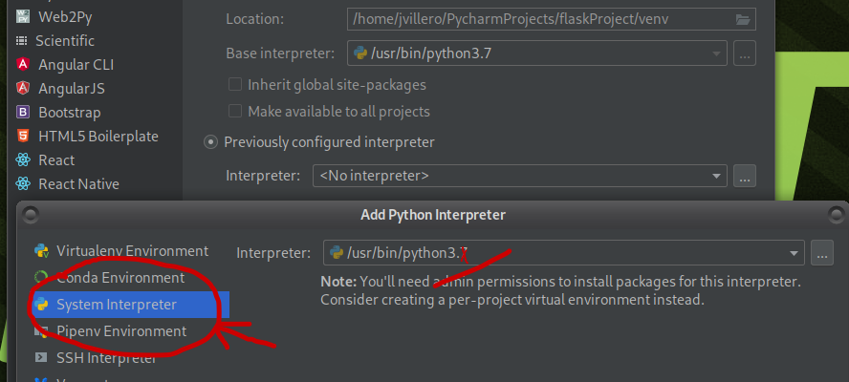
Task: Check Make available to all projects
Action: tap(235, 112)
